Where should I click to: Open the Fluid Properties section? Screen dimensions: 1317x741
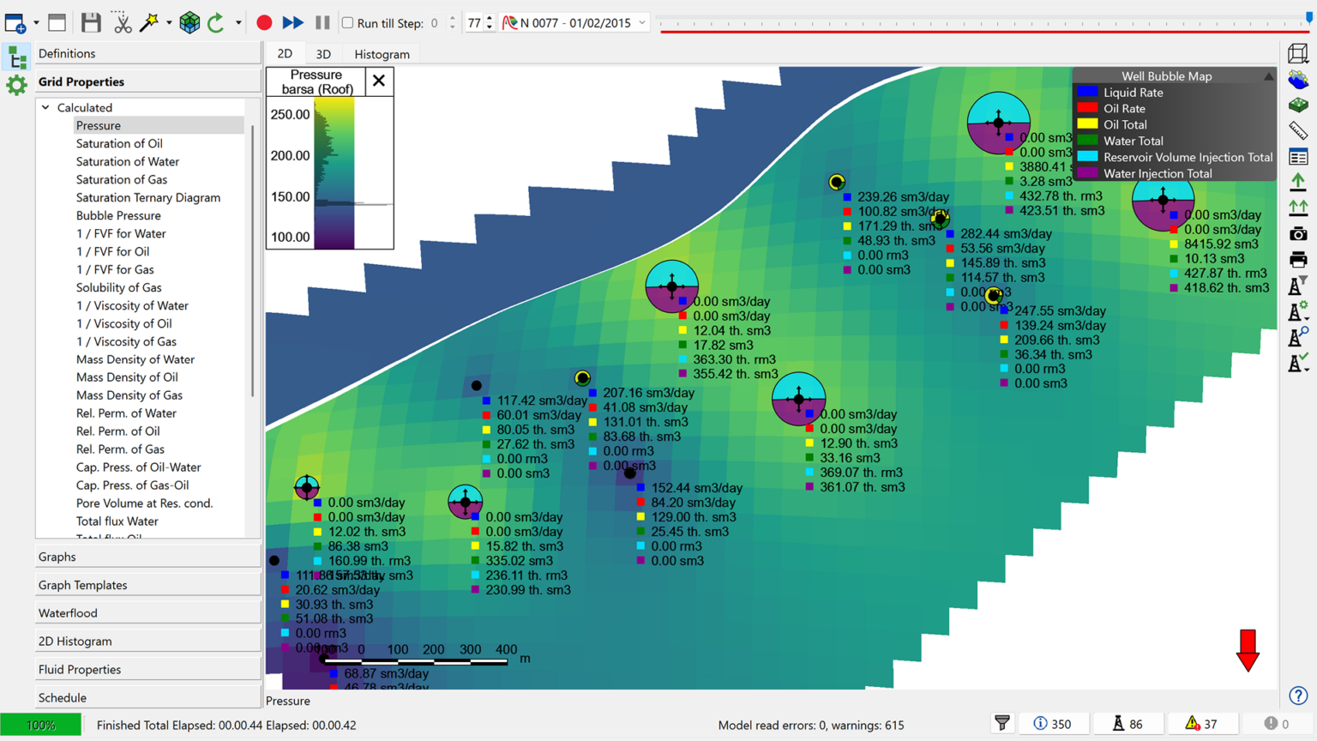tap(80, 670)
